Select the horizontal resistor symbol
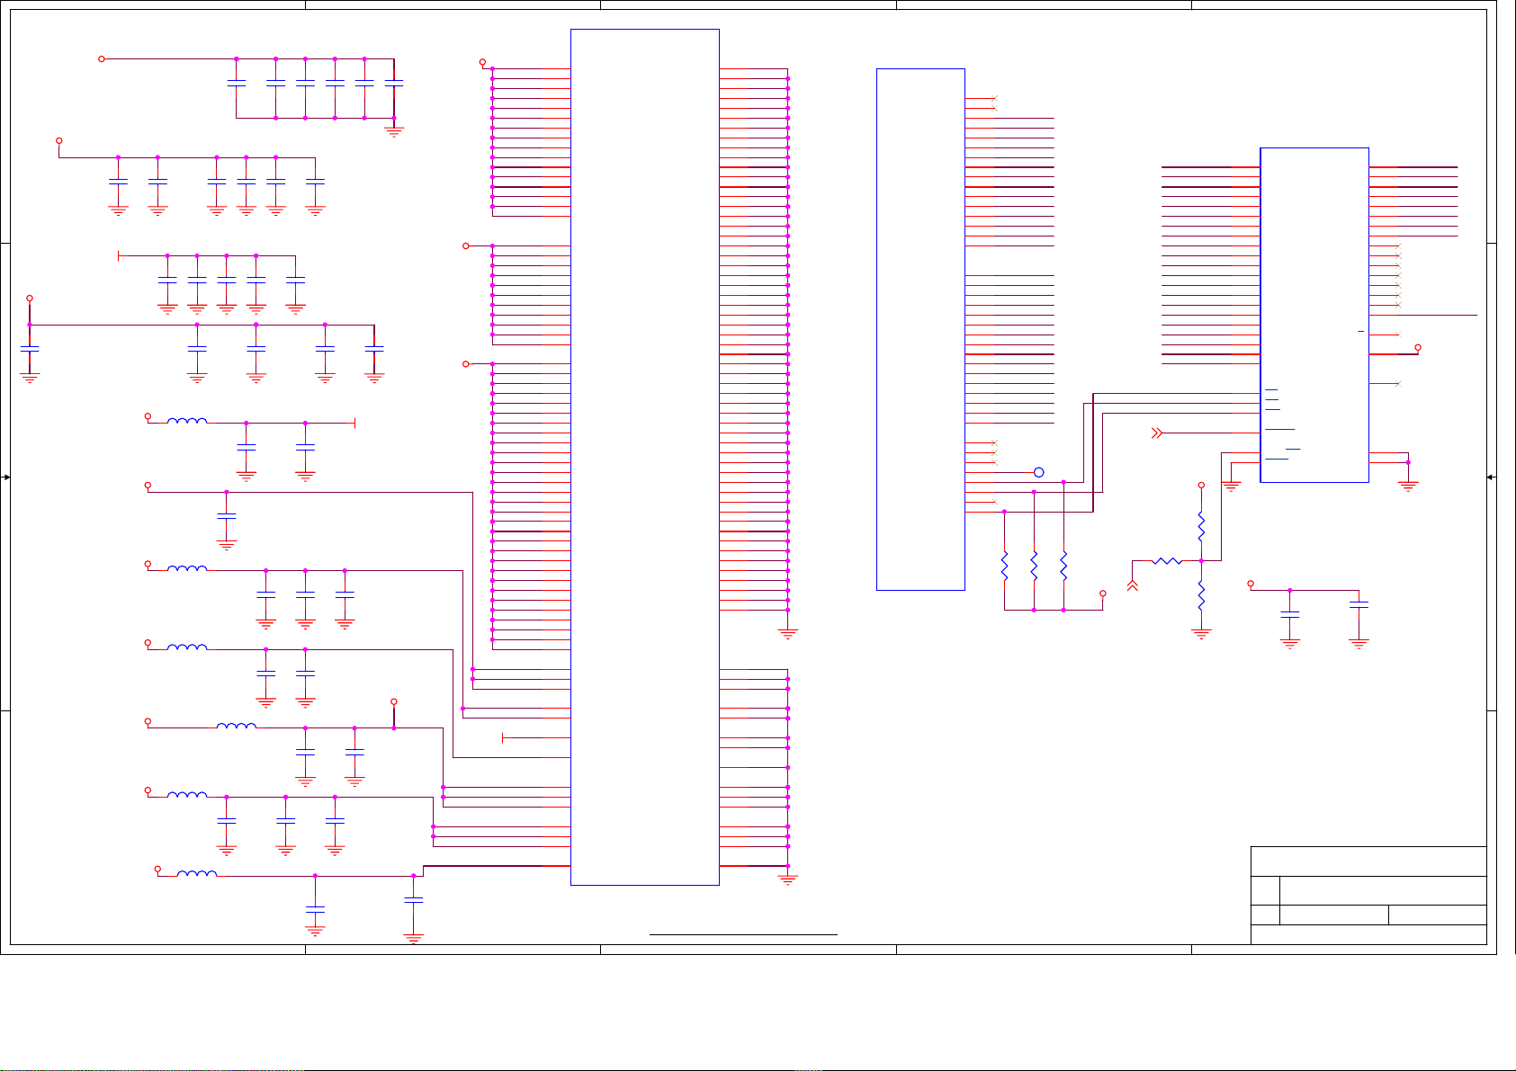The width and height of the screenshot is (1516, 1071). coord(1167,561)
